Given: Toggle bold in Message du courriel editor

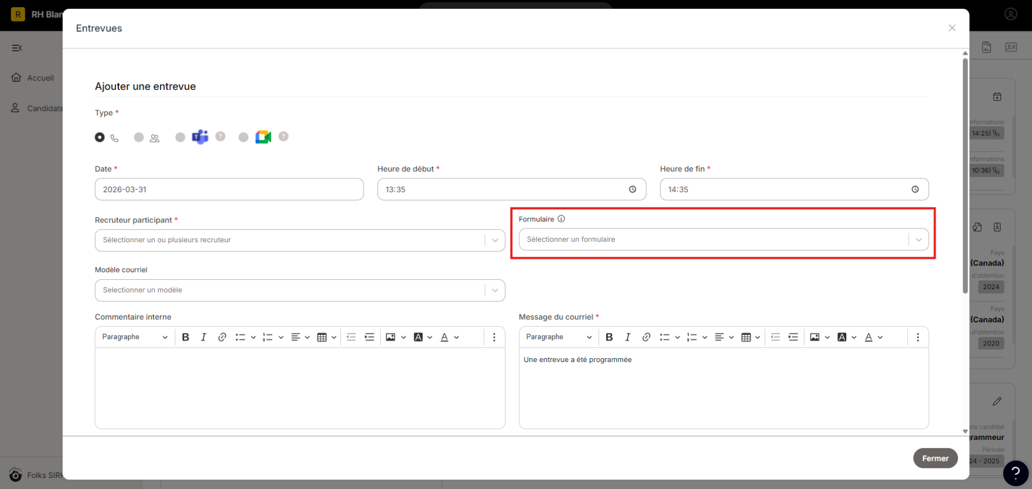Looking at the screenshot, I should [x=609, y=337].
